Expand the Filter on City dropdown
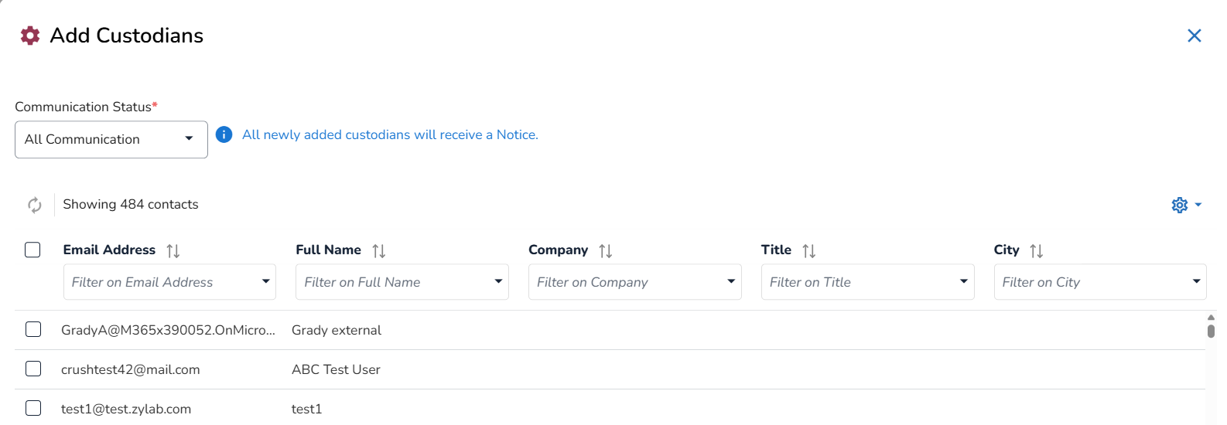The width and height of the screenshot is (1227, 425). [x=1196, y=282]
